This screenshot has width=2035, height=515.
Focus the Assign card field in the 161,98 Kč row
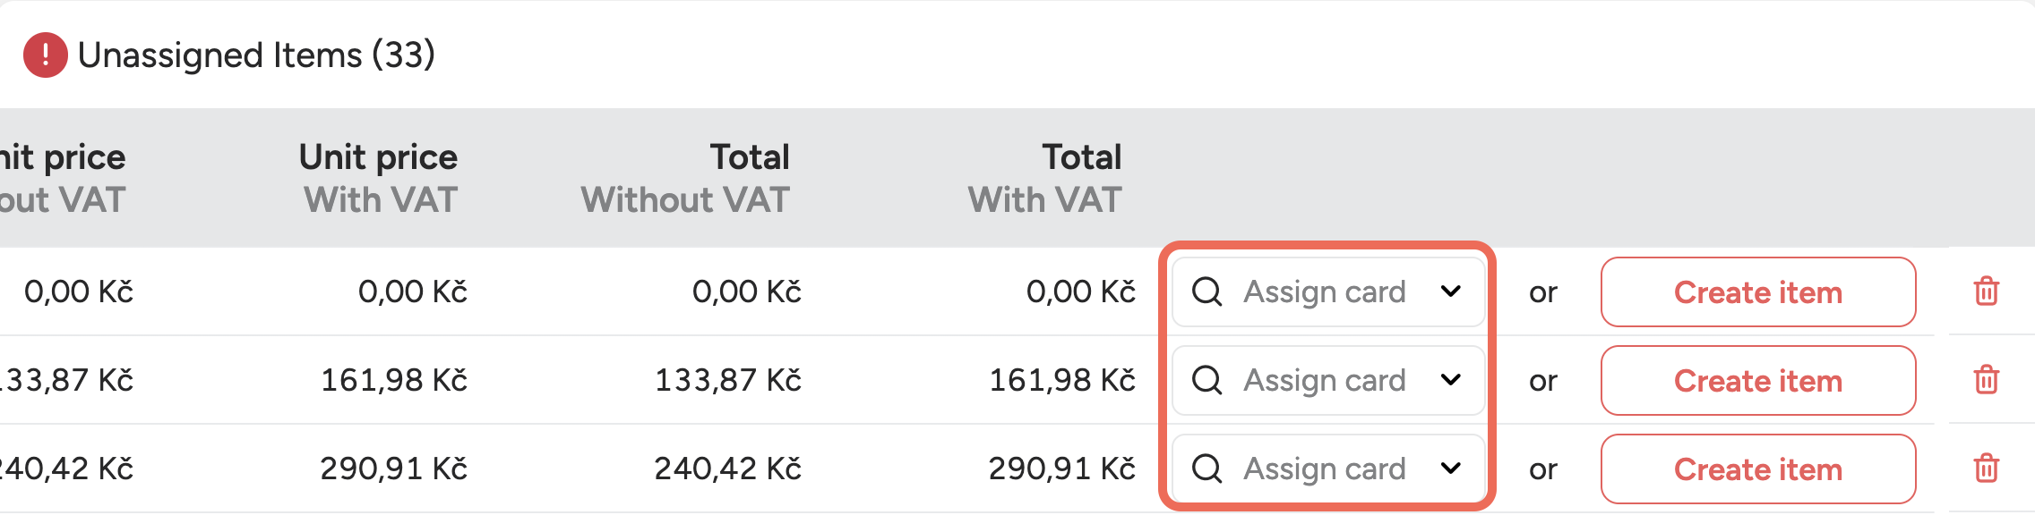coord(1324,380)
